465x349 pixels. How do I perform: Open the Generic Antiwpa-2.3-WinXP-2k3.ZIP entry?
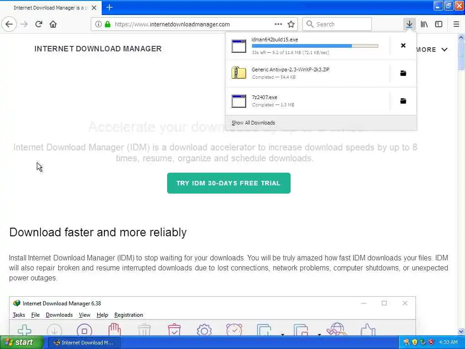pos(307,73)
